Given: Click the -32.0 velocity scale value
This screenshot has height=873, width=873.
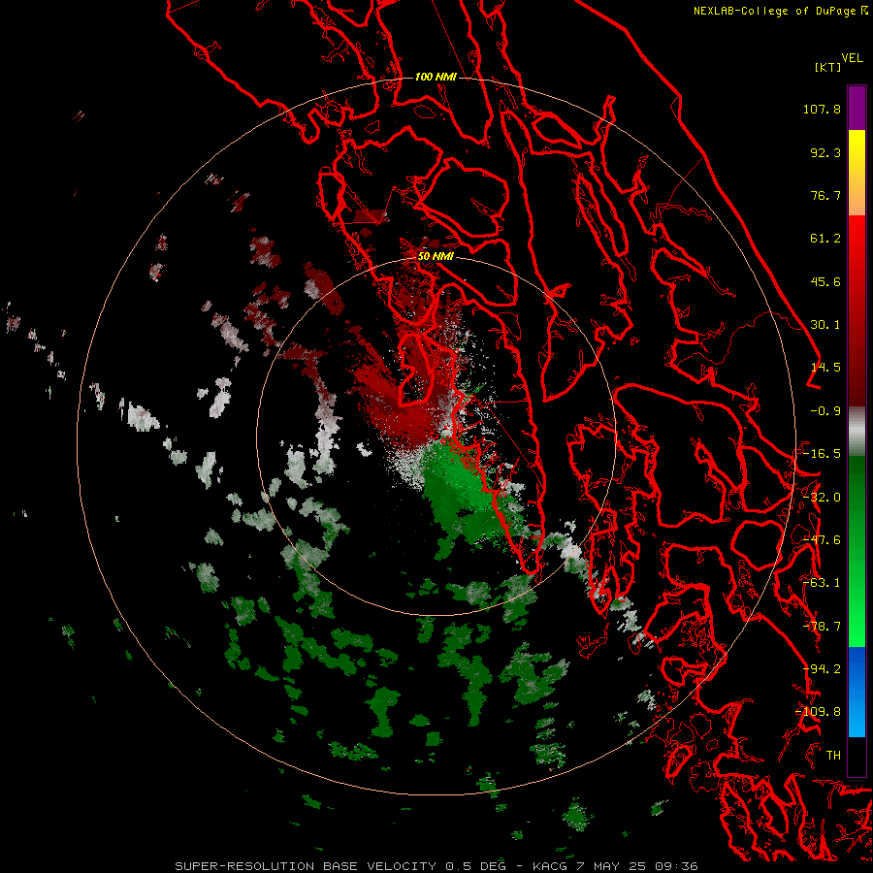Looking at the screenshot, I should 822,498.
